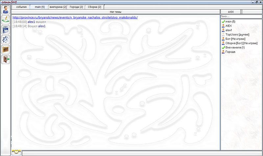Open the smiley emoticon picker
This screenshot has height=156, width=263.
[16, 153]
